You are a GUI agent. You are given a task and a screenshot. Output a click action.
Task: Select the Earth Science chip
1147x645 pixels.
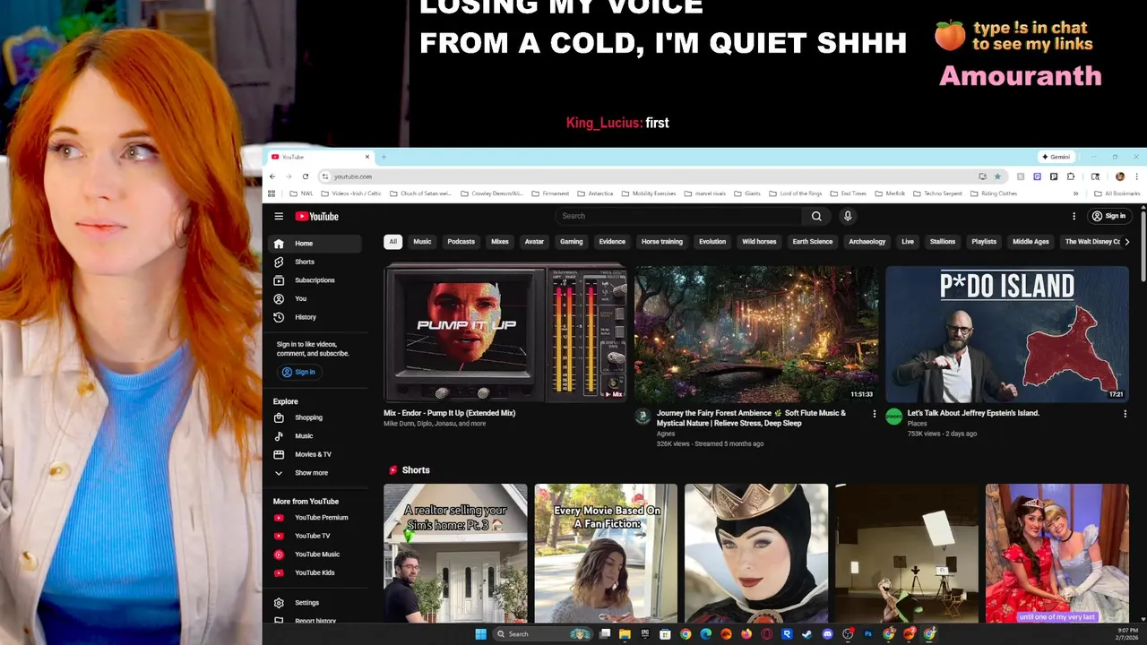click(x=813, y=242)
